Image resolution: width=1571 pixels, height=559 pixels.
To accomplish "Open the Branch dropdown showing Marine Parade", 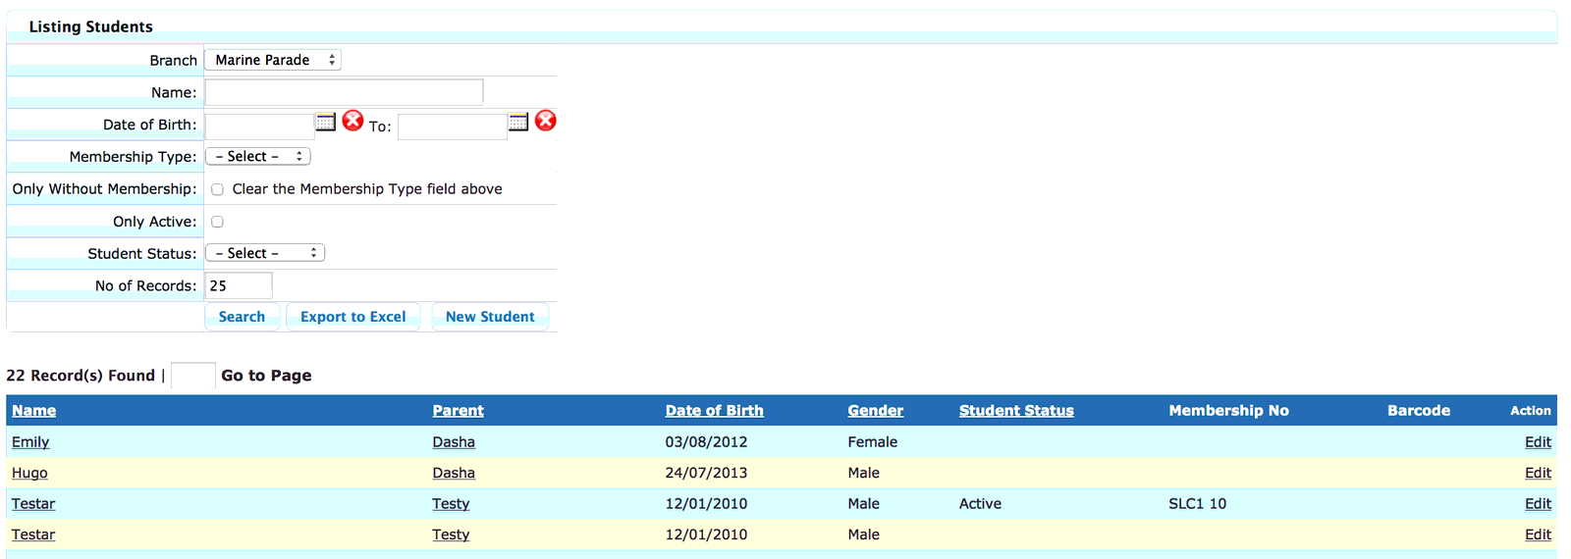I will 273,60.
